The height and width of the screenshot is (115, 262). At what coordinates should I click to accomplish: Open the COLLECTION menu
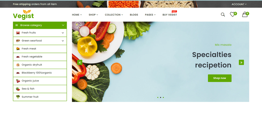pos(114,15)
